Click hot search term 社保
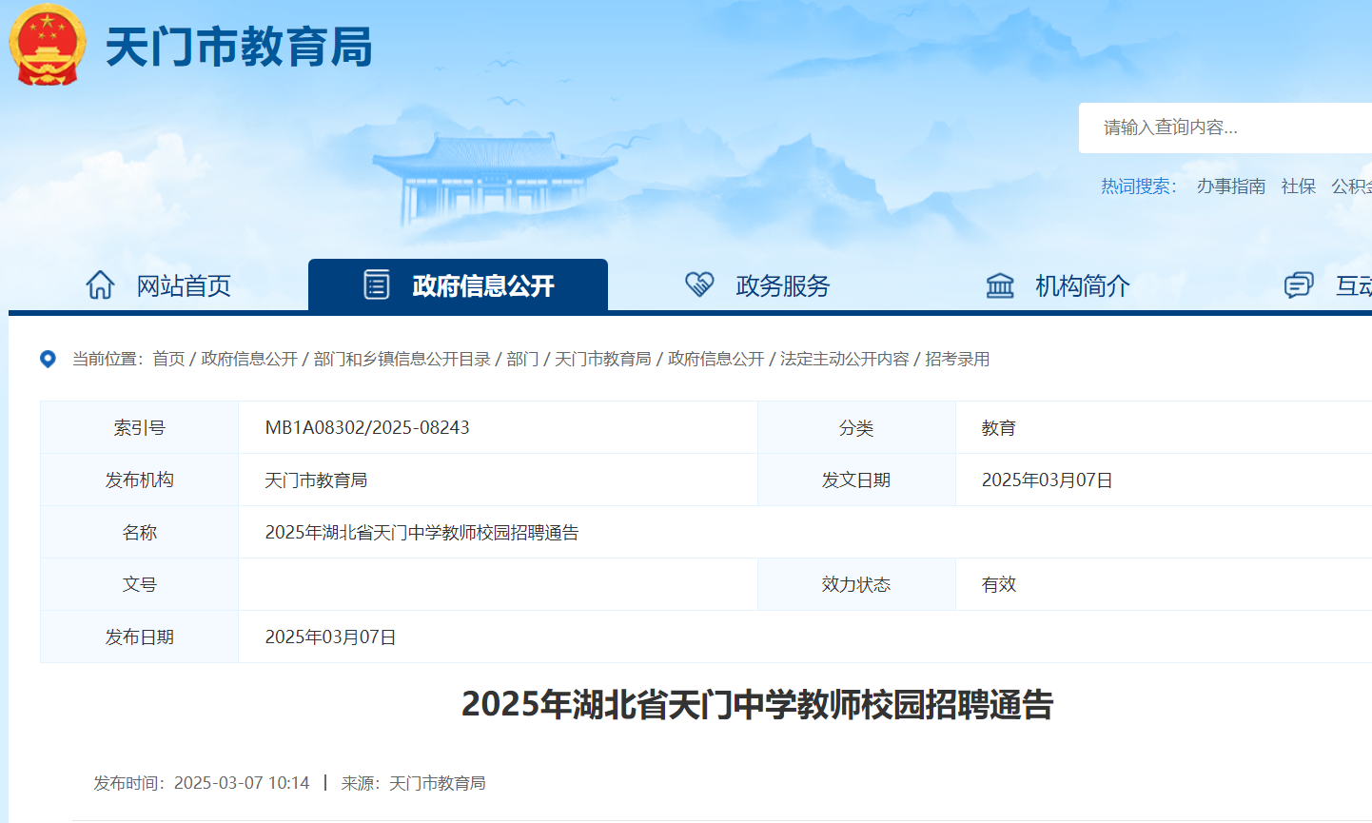The image size is (1372, 823). pos(1299,186)
